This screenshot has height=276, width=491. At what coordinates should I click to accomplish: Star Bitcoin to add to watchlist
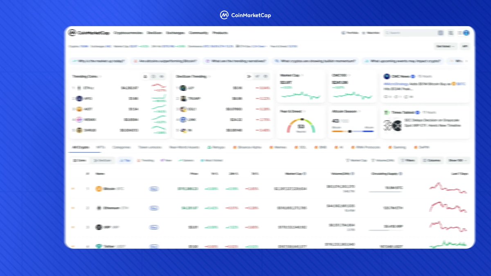(x=73, y=189)
